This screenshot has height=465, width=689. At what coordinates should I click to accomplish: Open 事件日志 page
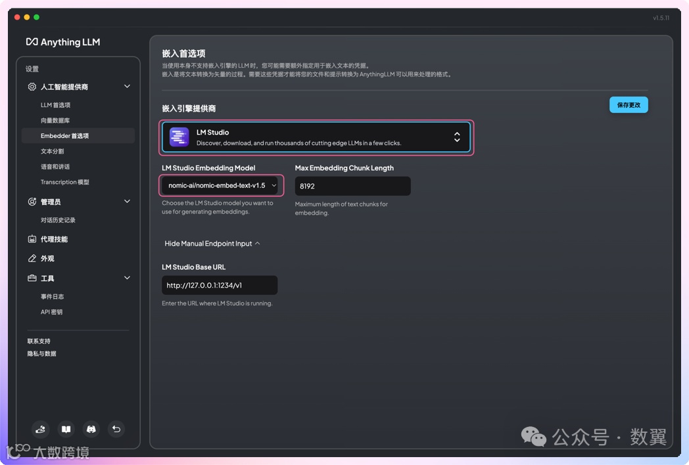point(52,296)
